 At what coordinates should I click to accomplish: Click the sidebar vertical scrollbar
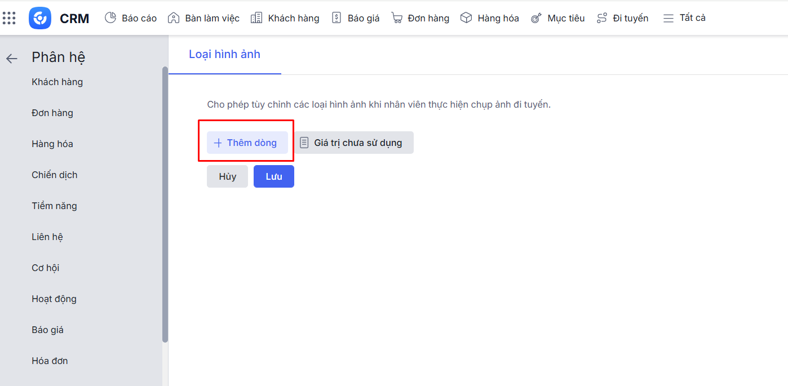tap(165, 203)
